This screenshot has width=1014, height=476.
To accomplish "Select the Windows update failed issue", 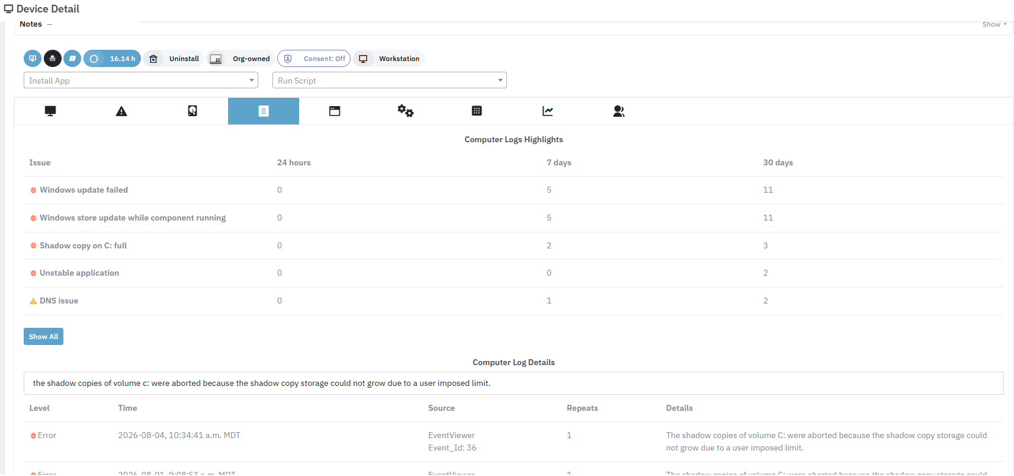I will click(x=84, y=190).
